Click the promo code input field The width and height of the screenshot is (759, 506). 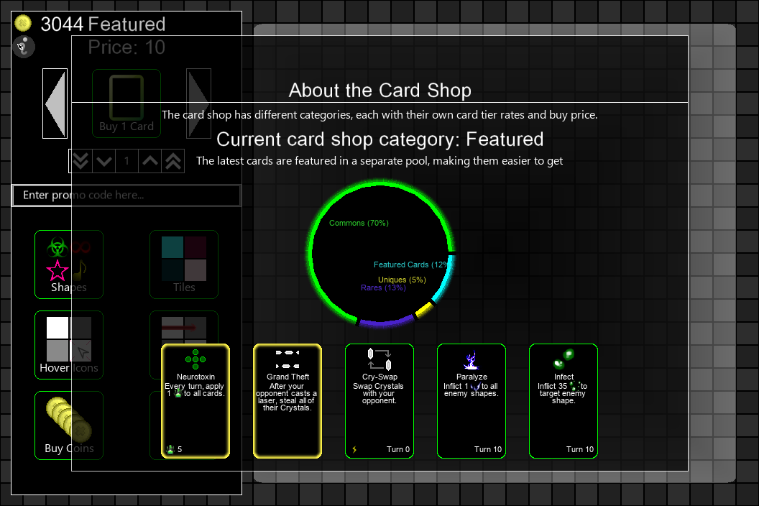[x=126, y=195]
